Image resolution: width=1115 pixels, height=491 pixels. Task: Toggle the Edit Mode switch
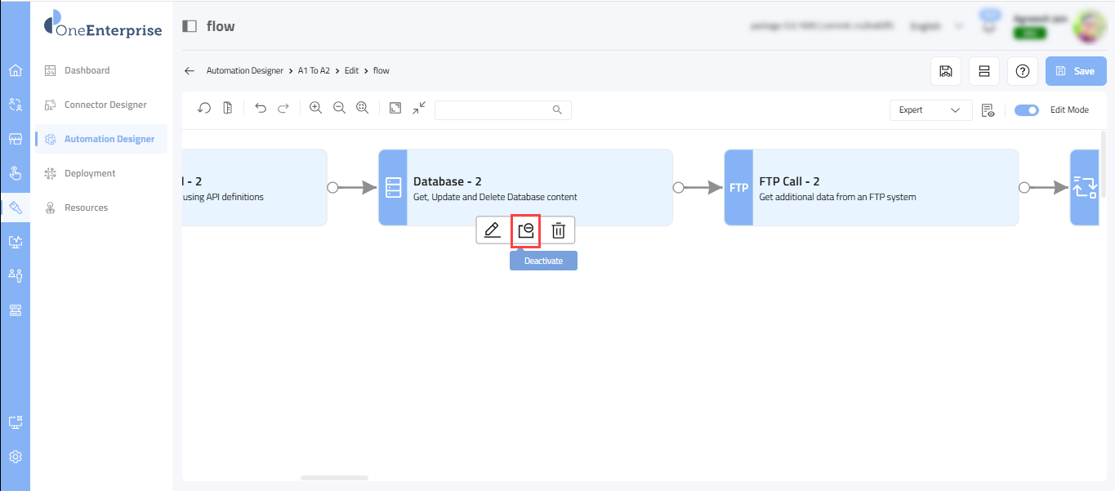1026,109
